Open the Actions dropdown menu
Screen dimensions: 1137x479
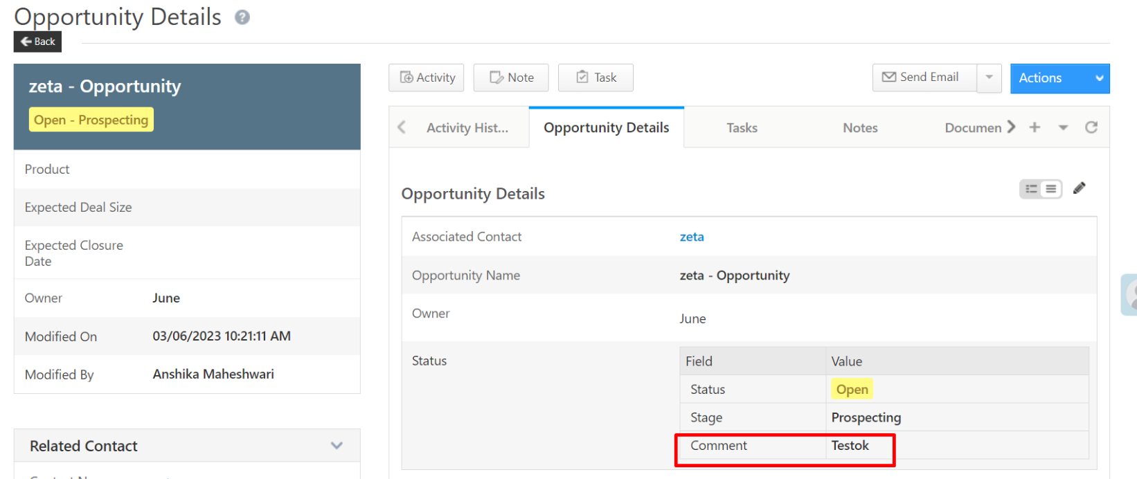click(1059, 78)
